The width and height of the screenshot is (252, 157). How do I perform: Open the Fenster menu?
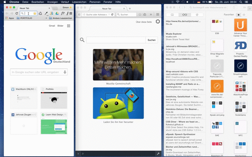point(108,2)
